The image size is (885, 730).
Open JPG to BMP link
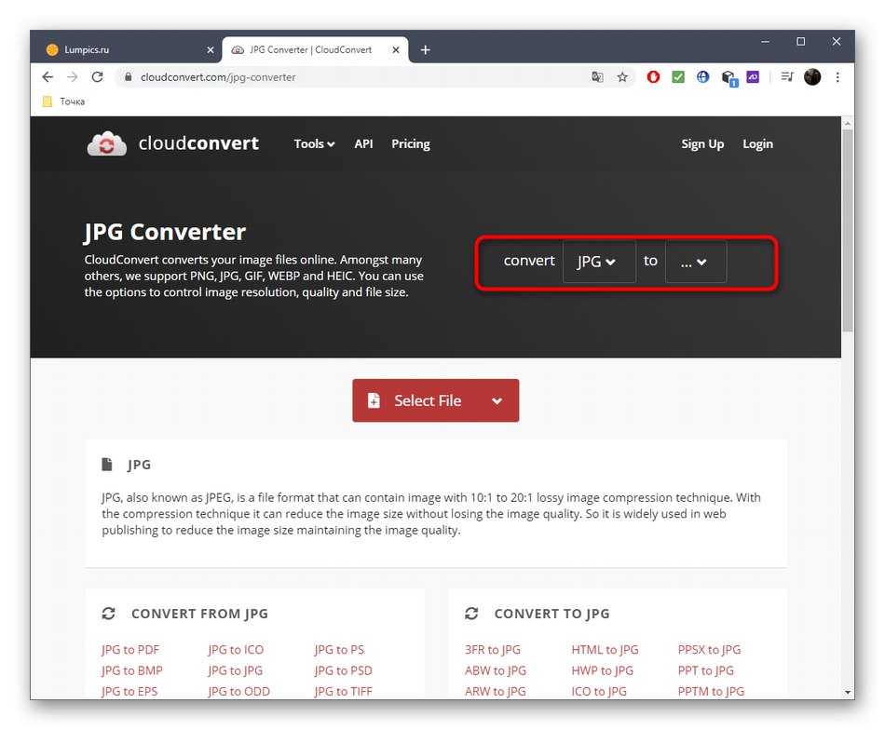132,670
